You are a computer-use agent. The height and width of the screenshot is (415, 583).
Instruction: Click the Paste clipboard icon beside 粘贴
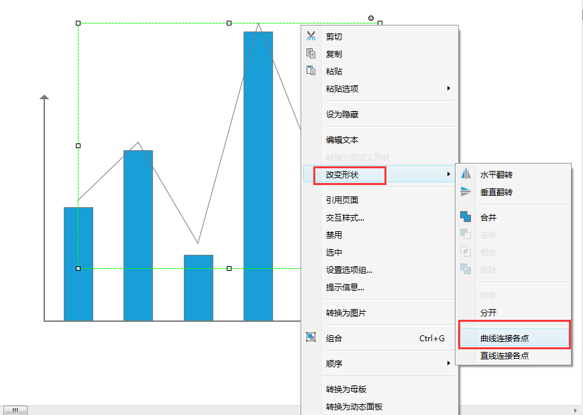[311, 70]
